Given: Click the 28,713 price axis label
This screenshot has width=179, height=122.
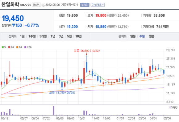Looking at the screenshot, I should click(x=171, y=50).
